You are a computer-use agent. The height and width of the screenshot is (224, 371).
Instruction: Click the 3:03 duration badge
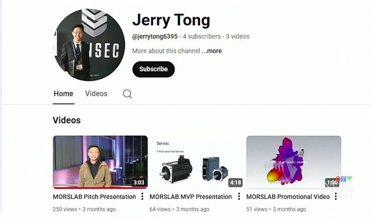pos(139,183)
